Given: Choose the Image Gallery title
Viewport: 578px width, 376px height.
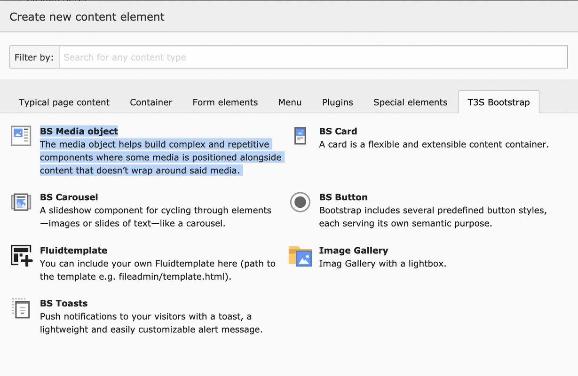Looking at the screenshot, I should pos(354,251).
